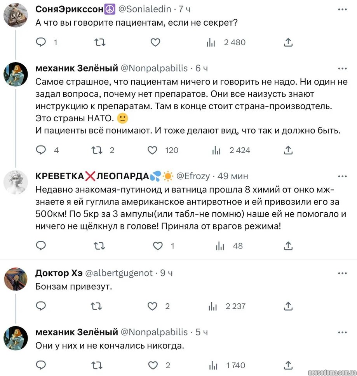Reply to Доктор Хэ's tweet "Бонзам привезут"
Image resolution: width=357 pixels, height=376 pixels.
41,306
